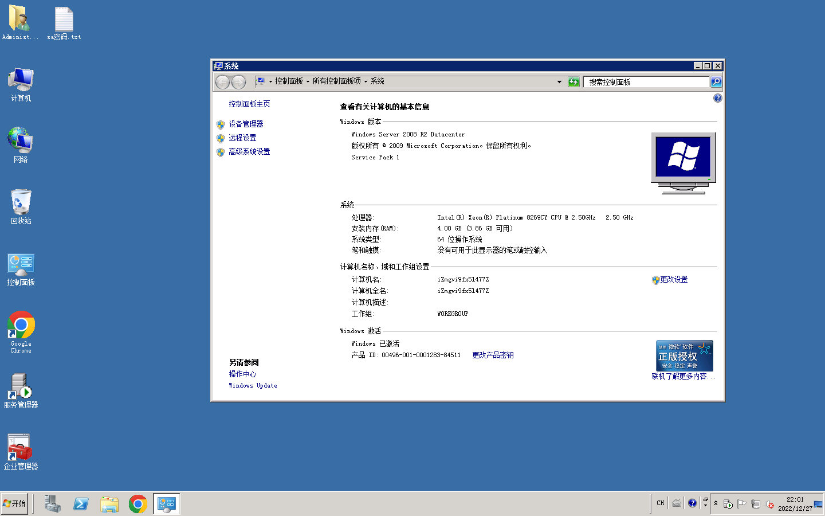
Task: Expand dropdown arrow after 所有控制面板项 breadcrumb
Action: (x=366, y=81)
